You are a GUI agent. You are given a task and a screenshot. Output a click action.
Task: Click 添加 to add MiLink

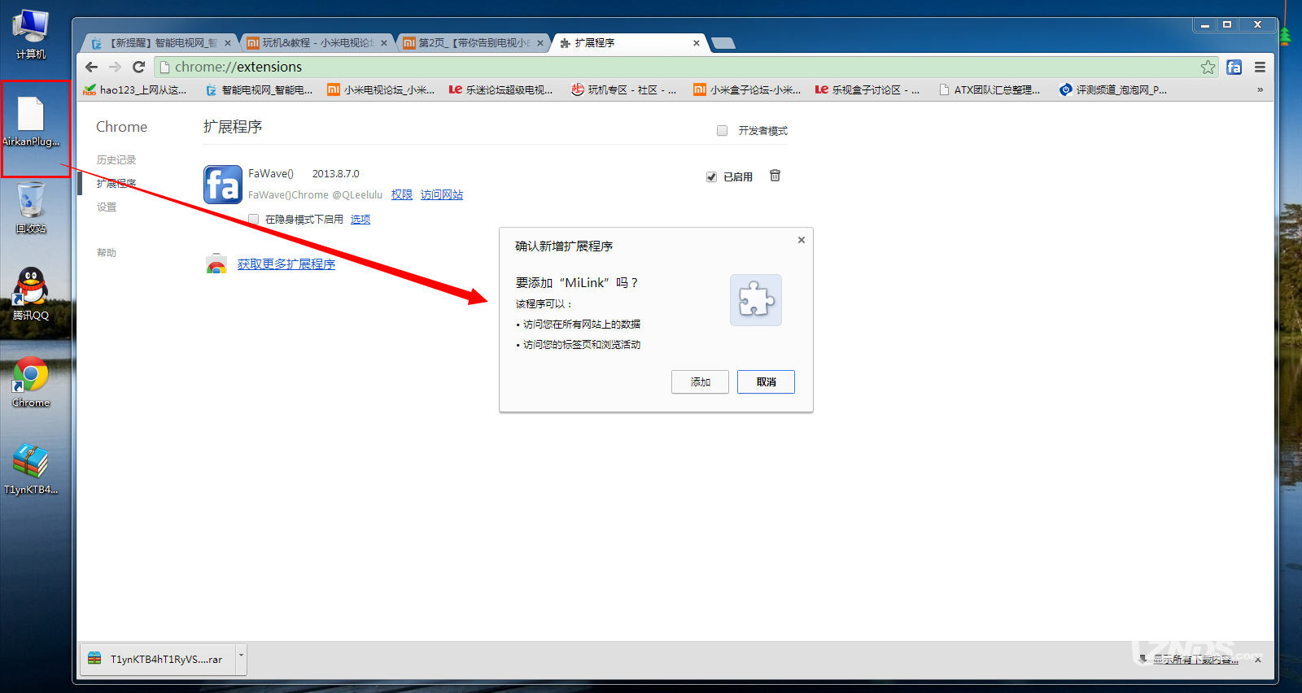click(x=700, y=381)
